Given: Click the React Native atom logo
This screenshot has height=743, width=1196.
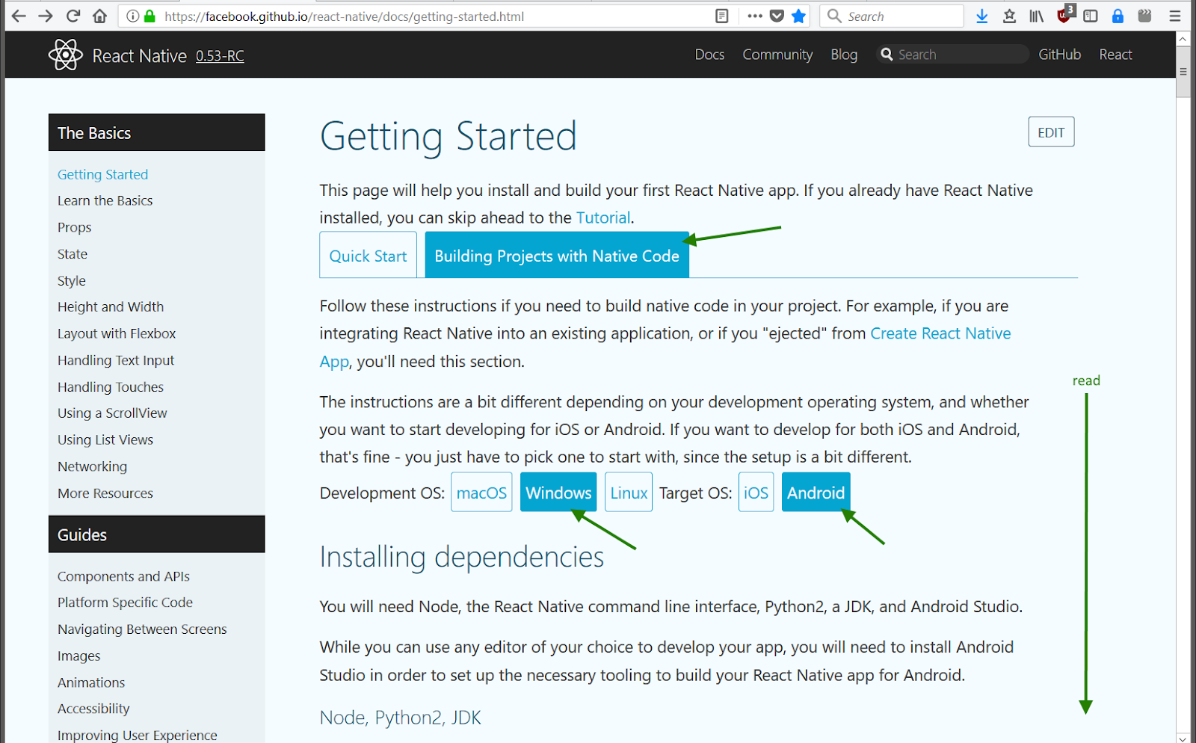Looking at the screenshot, I should click(66, 55).
